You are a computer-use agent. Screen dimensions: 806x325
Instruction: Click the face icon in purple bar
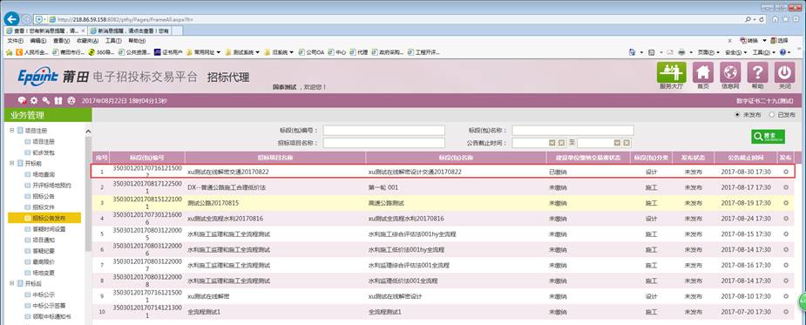pos(71,100)
